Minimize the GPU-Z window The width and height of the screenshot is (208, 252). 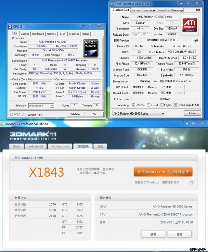pyautogui.click(x=181, y=3)
